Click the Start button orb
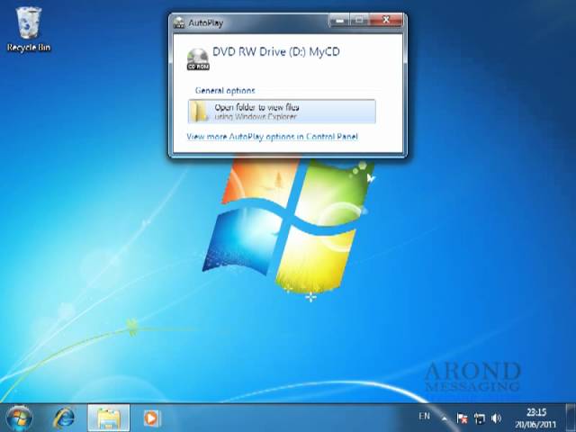 click(19, 418)
